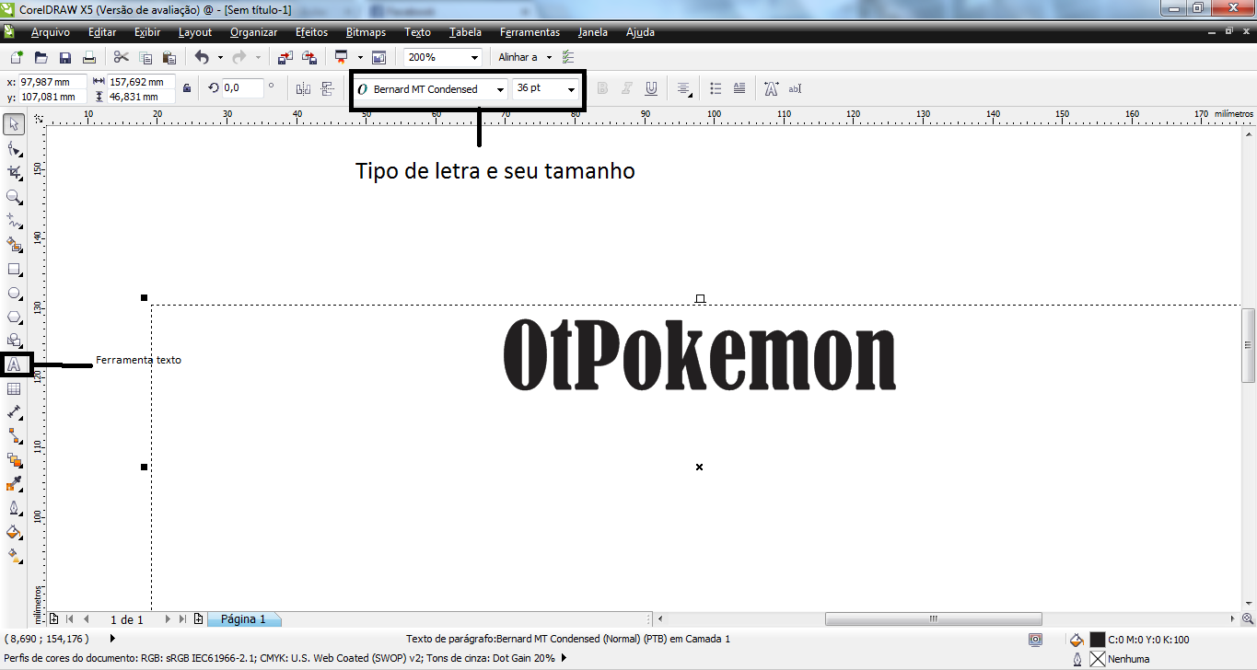Select the Text tool
1257x670 pixels.
[14, 365]
